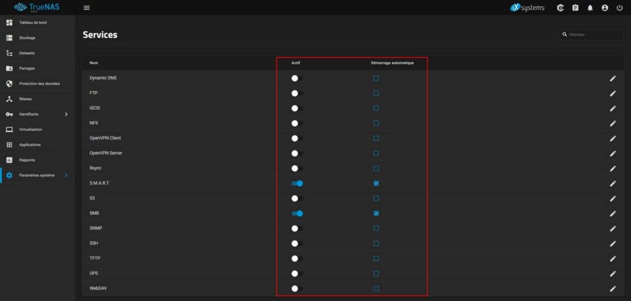Expand the Paramètres système submenu chevron
This screenshot has width=631, height=301.
point(67,176)
